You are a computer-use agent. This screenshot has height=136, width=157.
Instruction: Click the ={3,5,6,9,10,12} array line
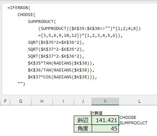click(x=80, y=35)
